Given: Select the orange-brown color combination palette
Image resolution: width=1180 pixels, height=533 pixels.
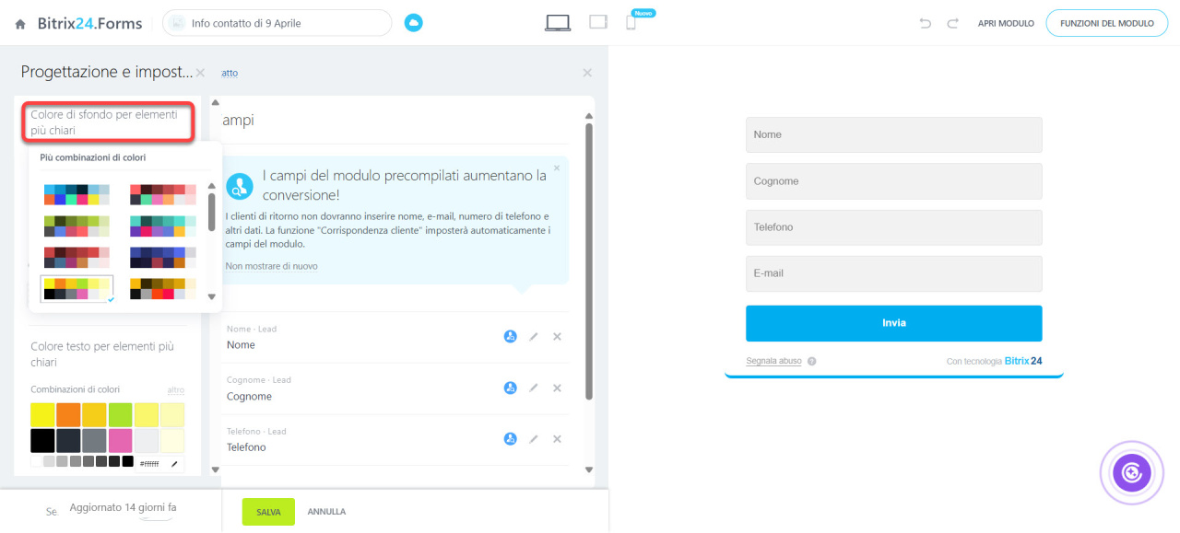Looking at the screenshot, I should 162,289.
